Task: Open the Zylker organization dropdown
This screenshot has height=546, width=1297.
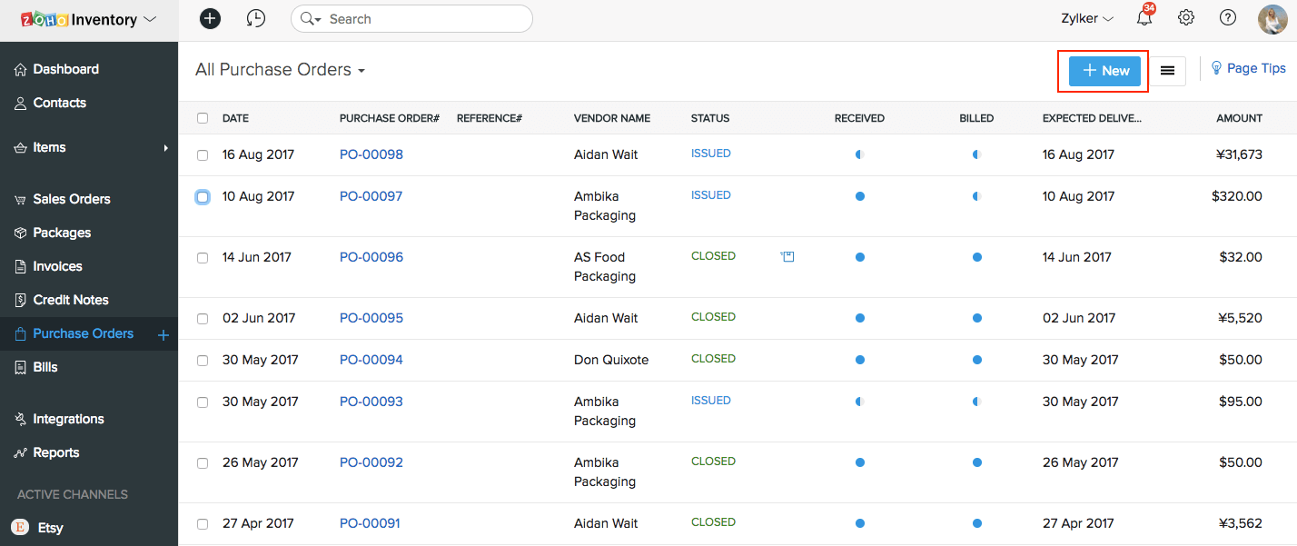Action: pos(1087,18)
